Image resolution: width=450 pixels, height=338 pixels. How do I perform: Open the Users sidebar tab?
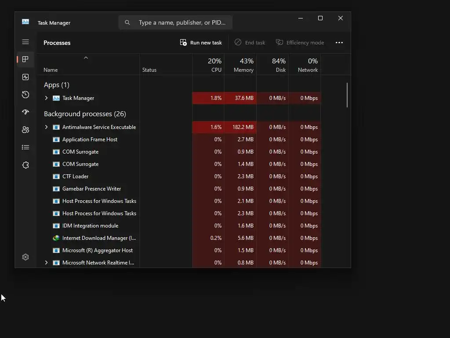pyautogui.click(x=25, y=130)
